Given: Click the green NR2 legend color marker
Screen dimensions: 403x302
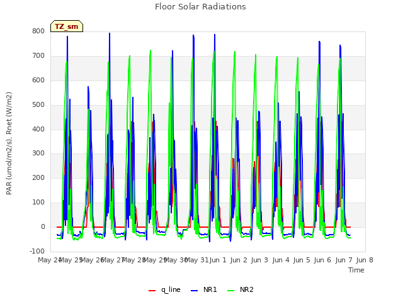Looking at the screenshot, I should (231, 291).
